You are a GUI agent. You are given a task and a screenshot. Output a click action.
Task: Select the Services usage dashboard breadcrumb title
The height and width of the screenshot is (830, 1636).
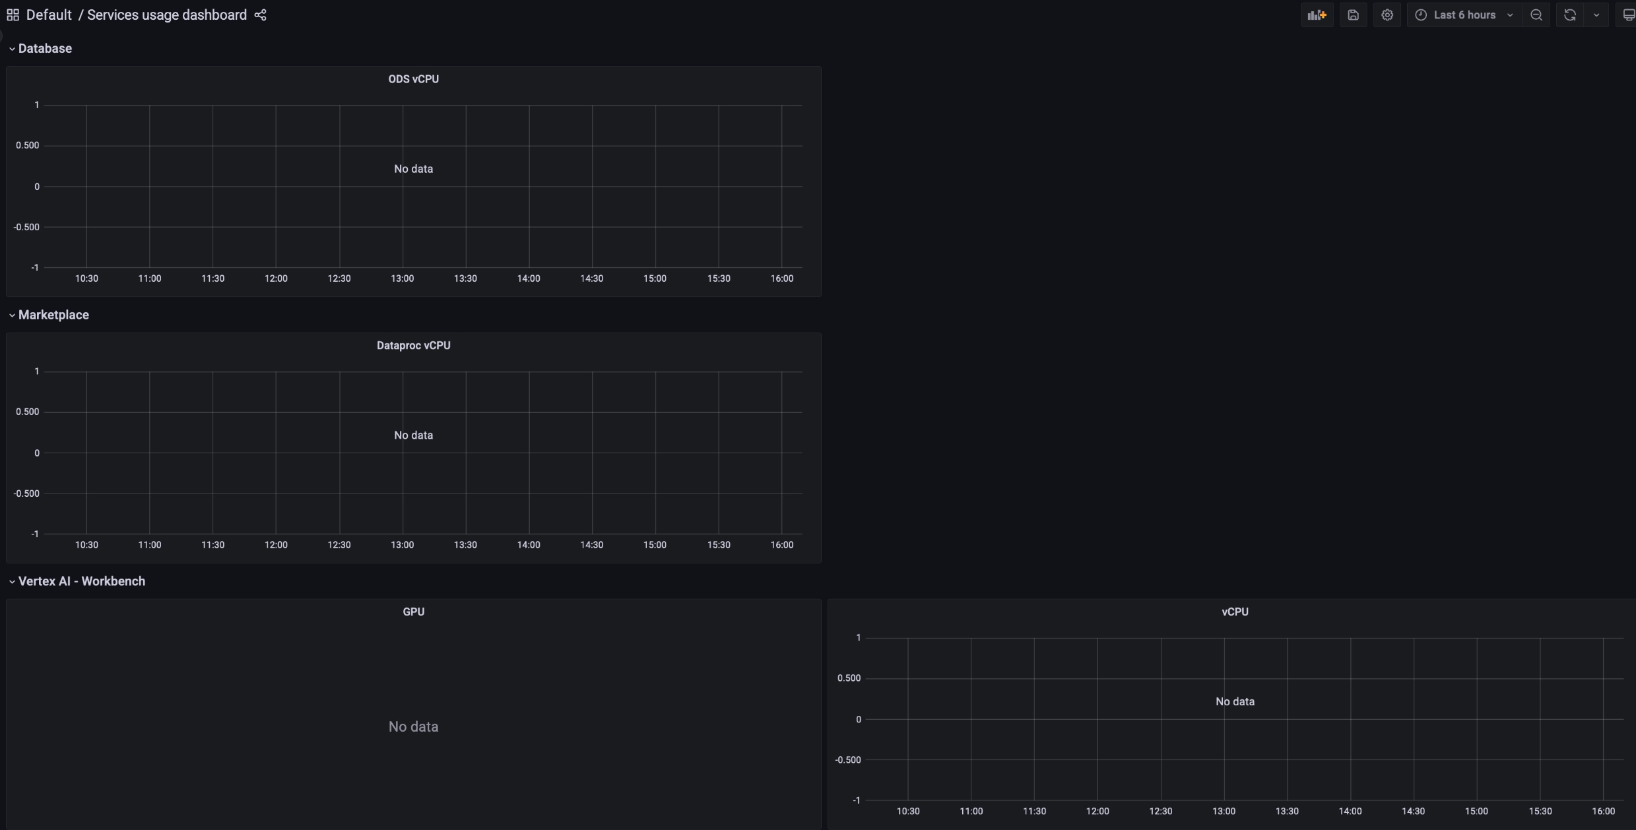[x=166, y=14]
